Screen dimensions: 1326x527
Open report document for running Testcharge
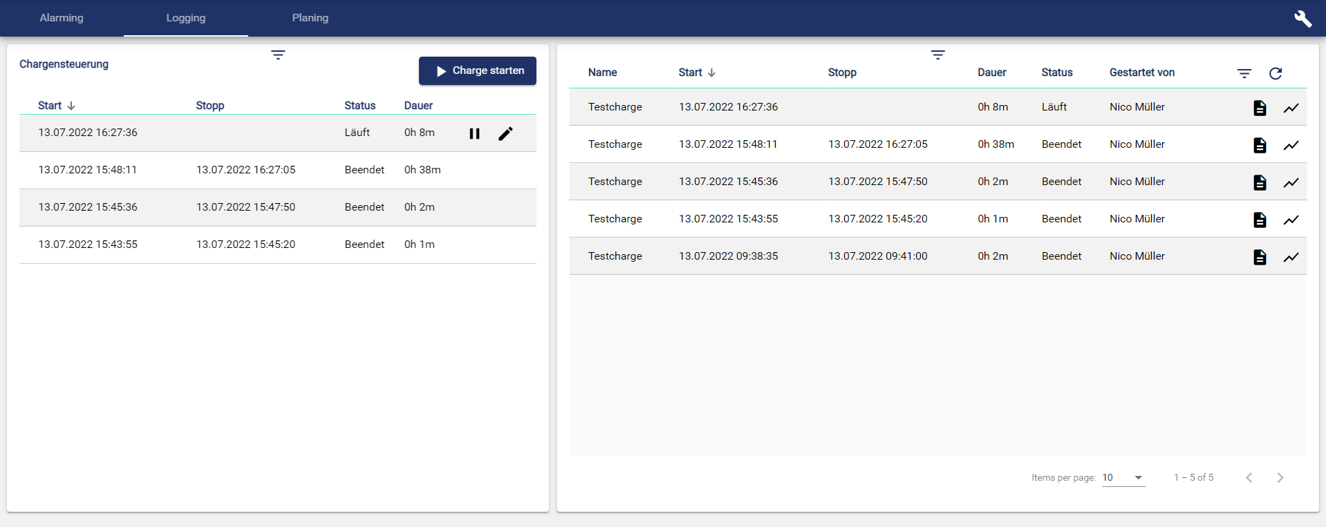point(1260,108)
